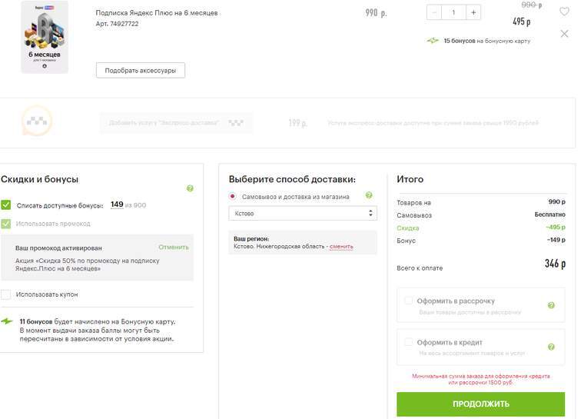Select Самовывоз и доставка из магазина radio
This screenshot has width=584, height=419.
[x=232, y=196]
